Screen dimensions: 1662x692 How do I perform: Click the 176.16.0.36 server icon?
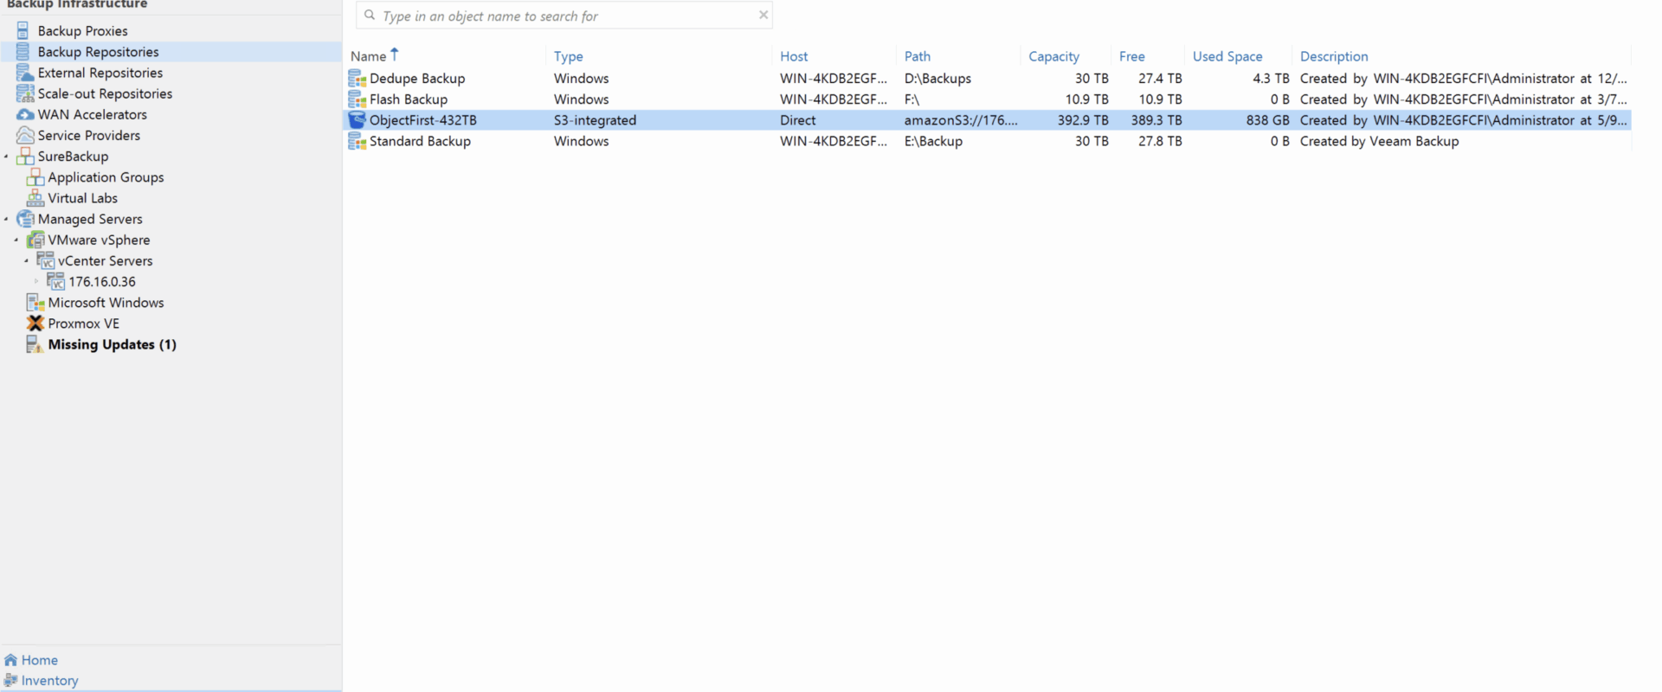tap(56, 281)
